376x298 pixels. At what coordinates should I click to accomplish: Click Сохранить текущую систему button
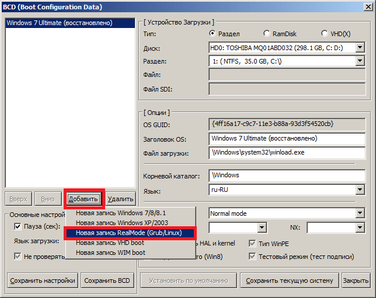pos(289,281)
